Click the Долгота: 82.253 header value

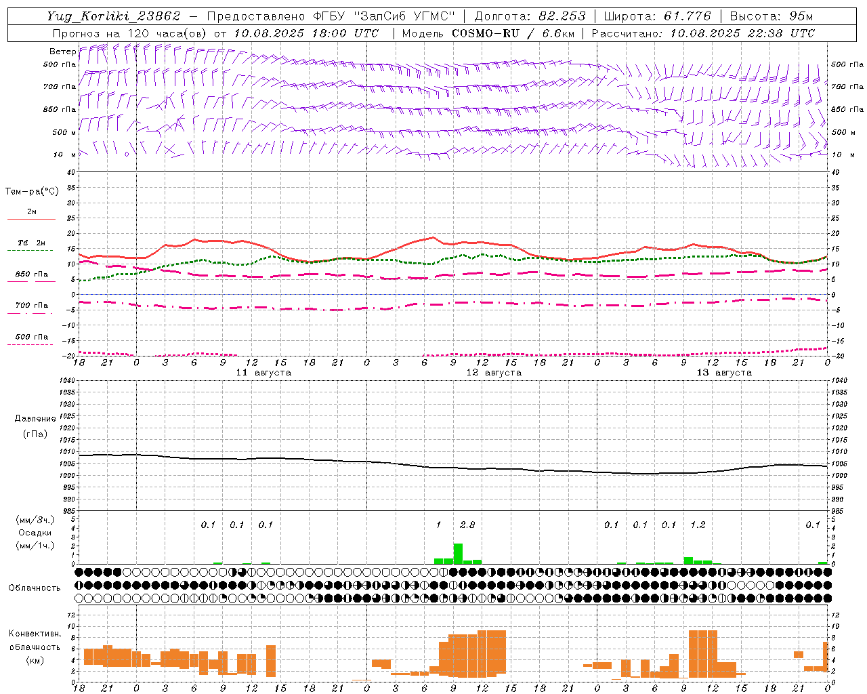(x=530, y=16)
